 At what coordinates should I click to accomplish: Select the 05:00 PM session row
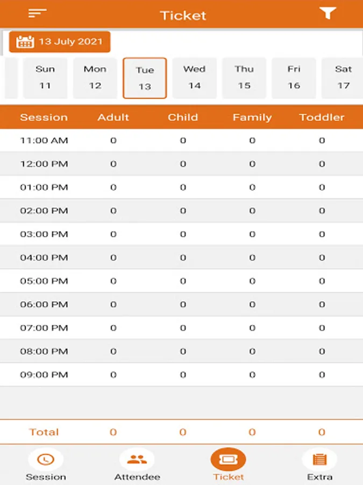182,281
